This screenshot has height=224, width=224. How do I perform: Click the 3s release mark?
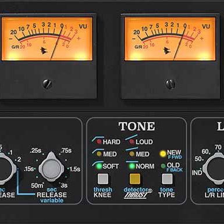(x=64, y=186)
